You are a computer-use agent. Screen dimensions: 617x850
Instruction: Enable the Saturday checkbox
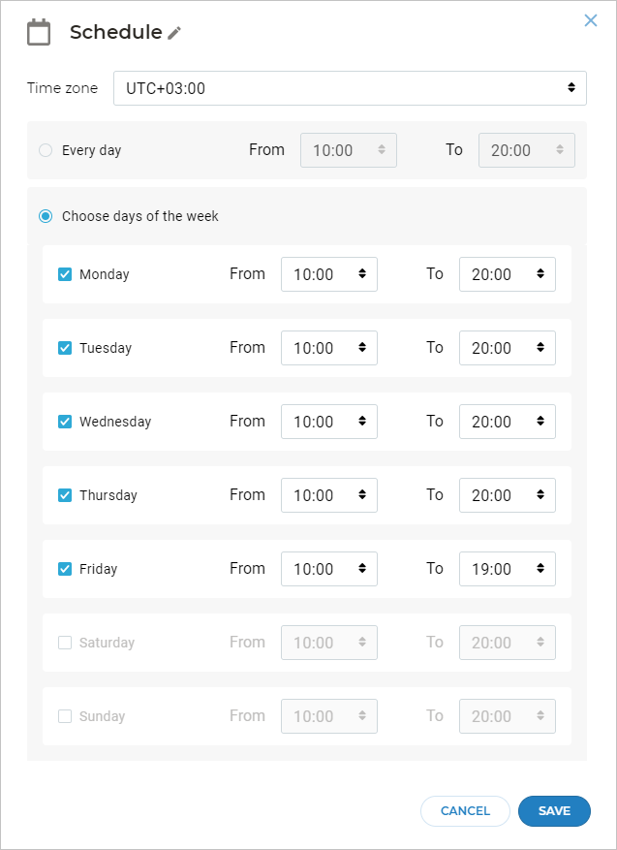tap(65, 643)
